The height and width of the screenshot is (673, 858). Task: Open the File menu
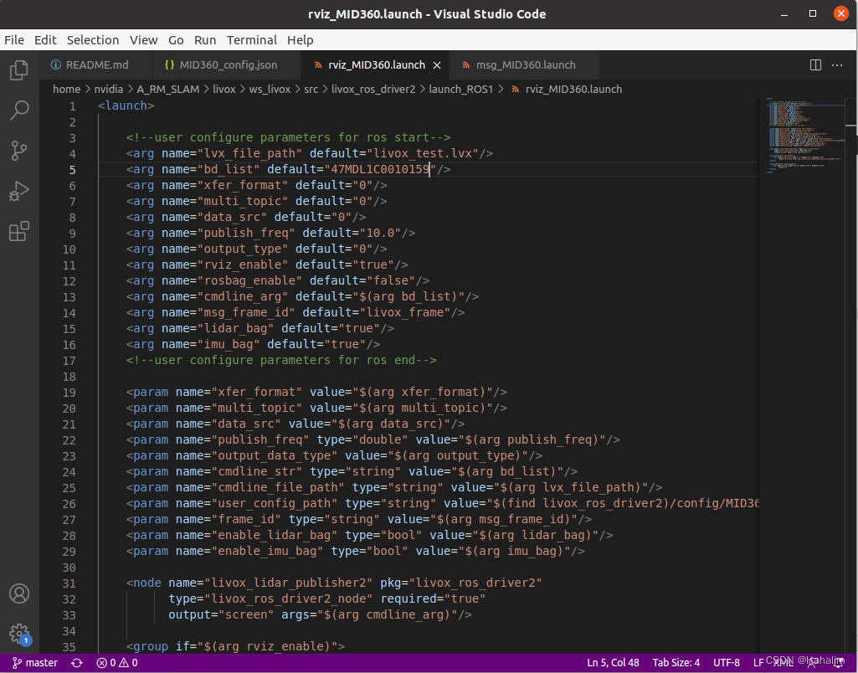(14, 40)
